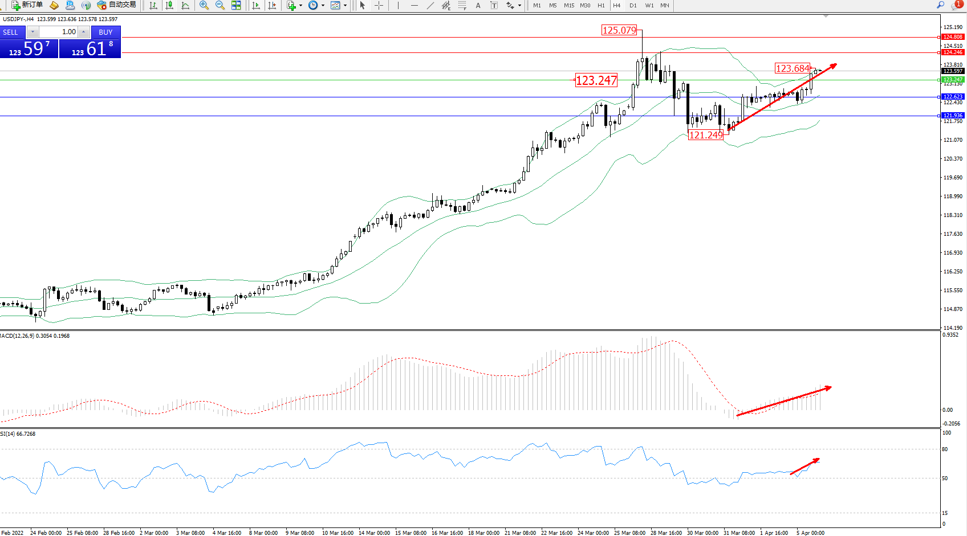Select the trendline drawing tool
This screenshot has height=536, width=967.
point(430,5)
